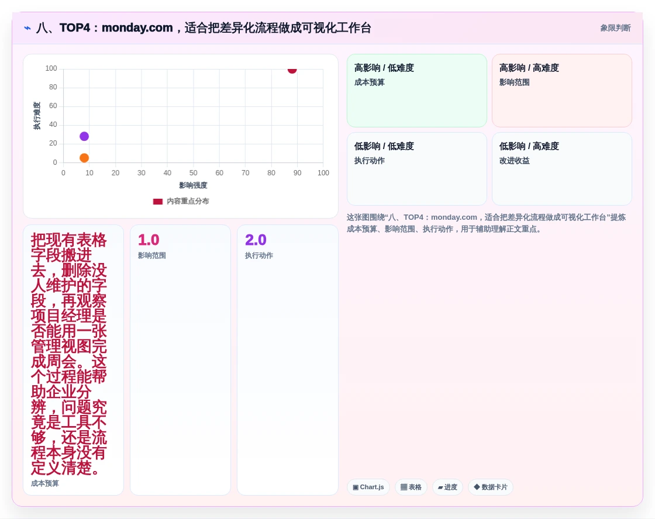Toggle the 内容重点分布 legend swatch
This screenshot has height=519, width=655.
point(157,202)
